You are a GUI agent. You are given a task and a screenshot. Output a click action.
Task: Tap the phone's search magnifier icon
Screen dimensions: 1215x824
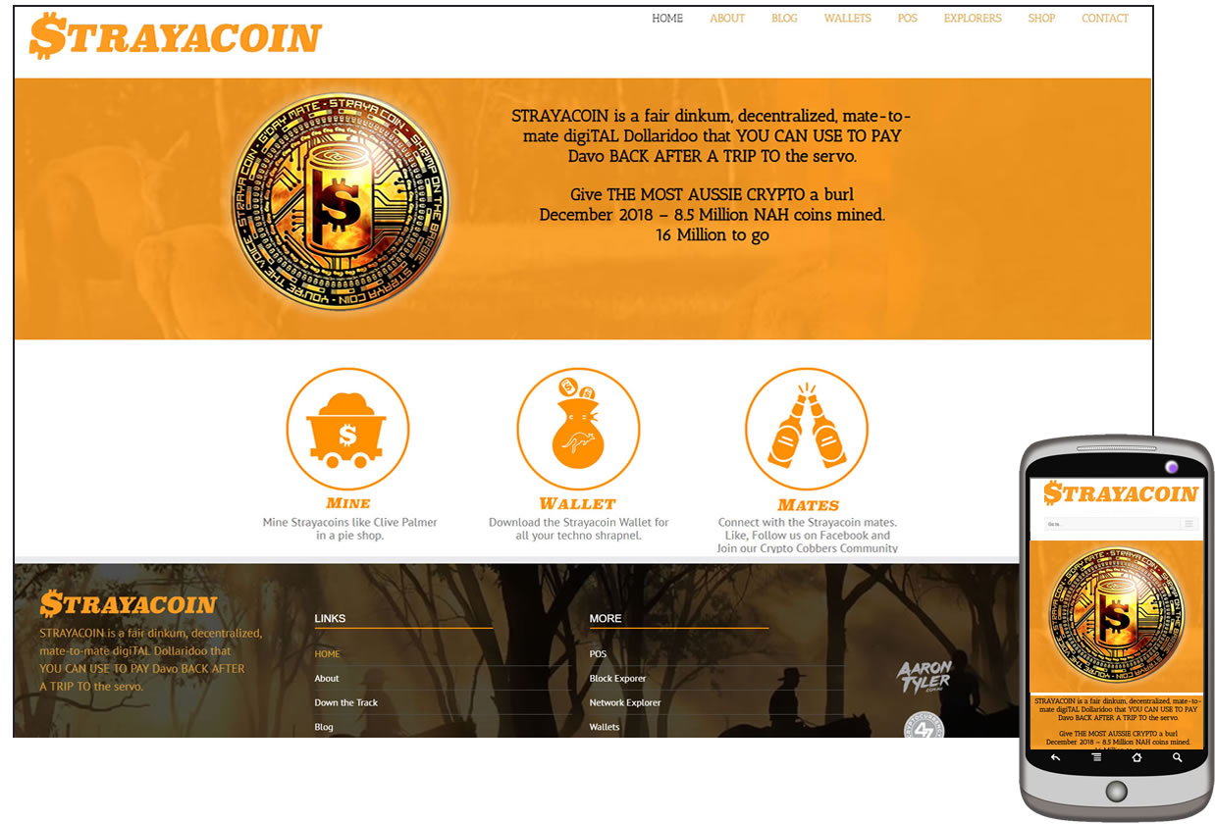coord(1177,757)
